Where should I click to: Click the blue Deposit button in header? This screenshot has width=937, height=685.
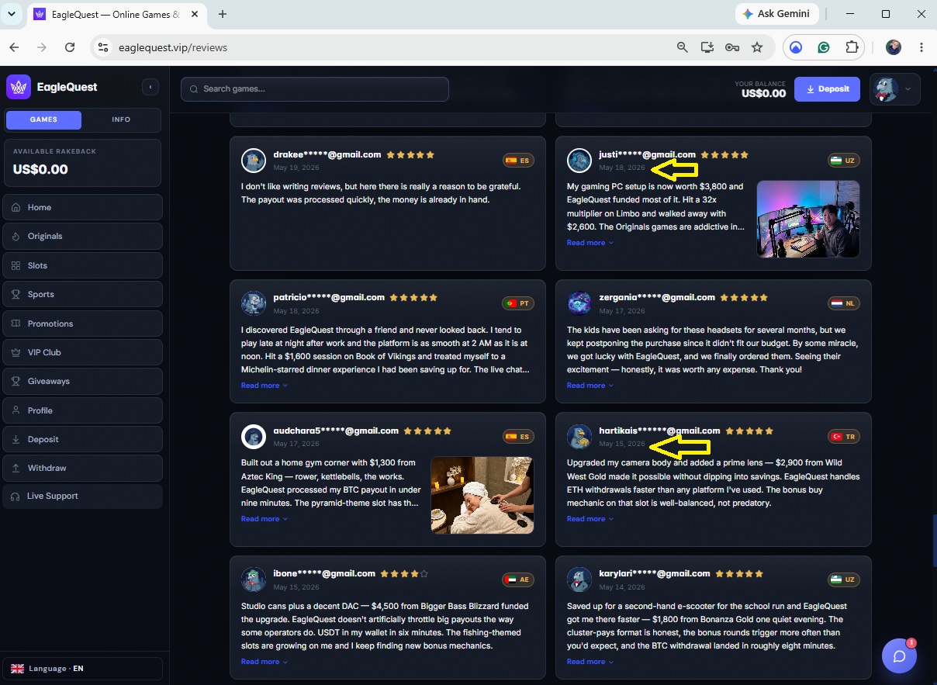click(827, 88)
